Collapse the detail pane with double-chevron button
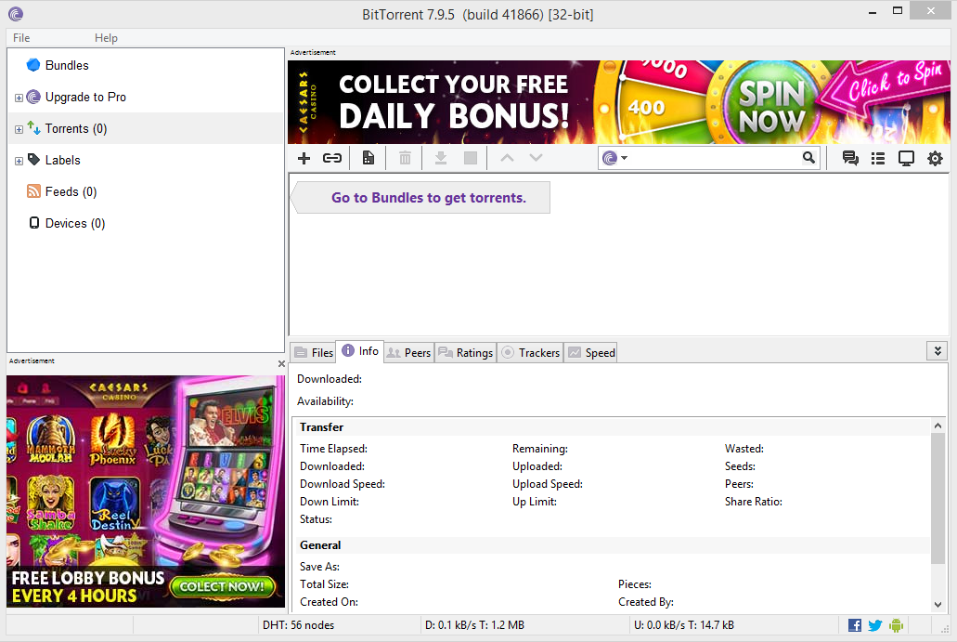Viewport: 957px width, 642px height. (938, 350)
